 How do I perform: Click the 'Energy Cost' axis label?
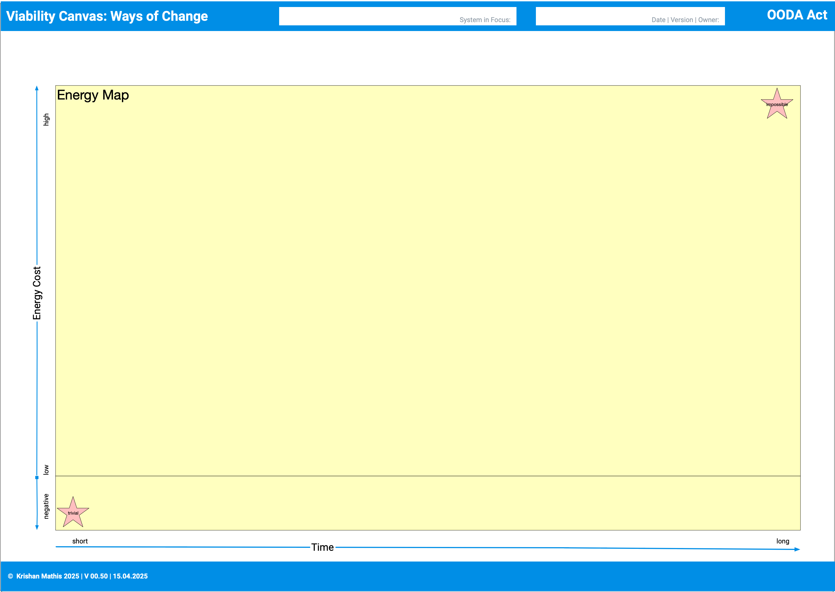coord(37,293)
